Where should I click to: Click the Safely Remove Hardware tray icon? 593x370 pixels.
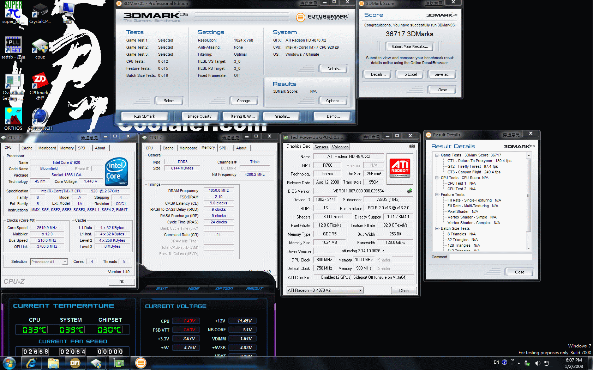tap(527, 363)
